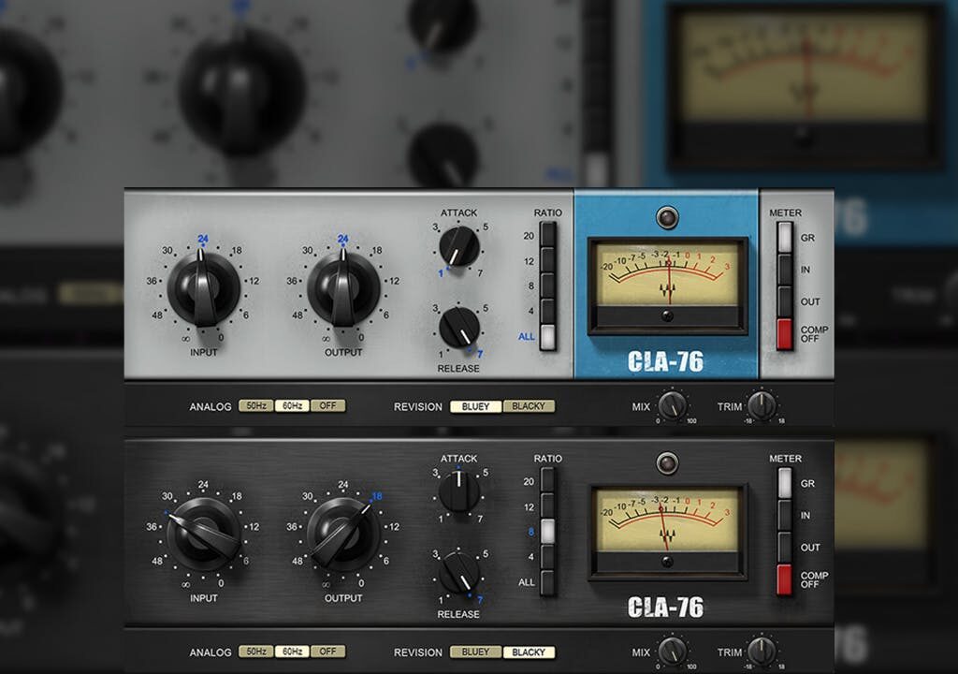
Task: Click the CLA-76 logo on the blue panel
Action: (665, 361)
